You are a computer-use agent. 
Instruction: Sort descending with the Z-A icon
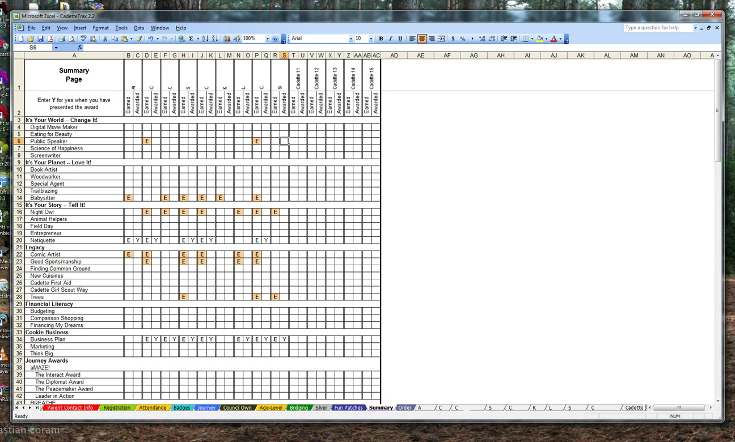[x=214, y=39]
